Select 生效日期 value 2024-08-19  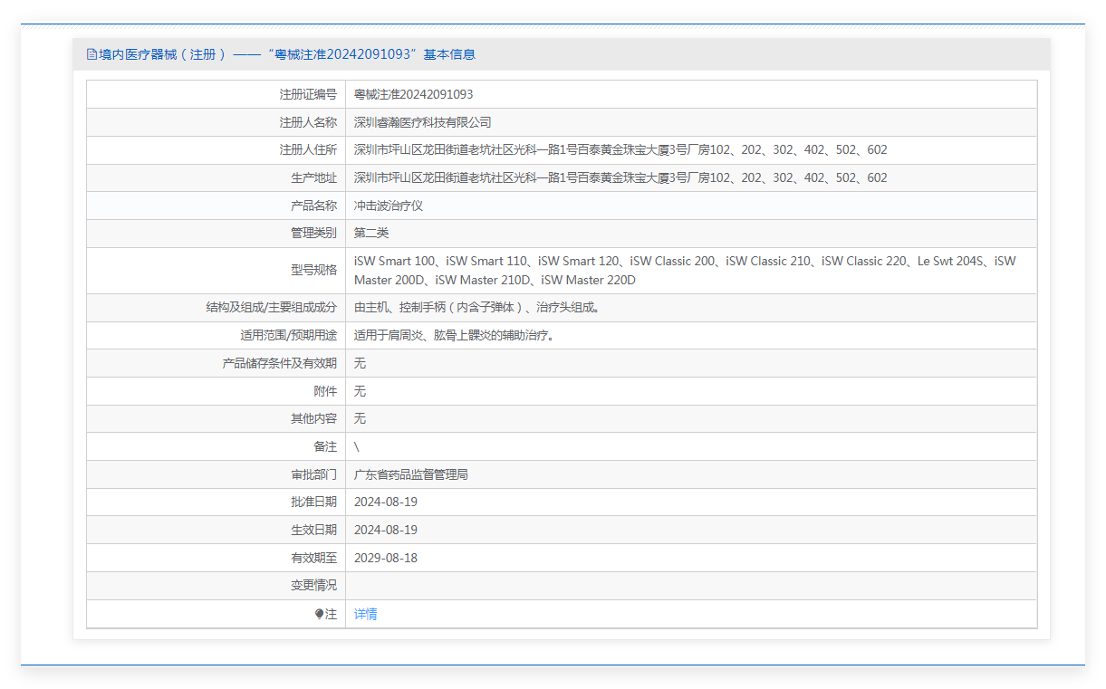[386, 530]
